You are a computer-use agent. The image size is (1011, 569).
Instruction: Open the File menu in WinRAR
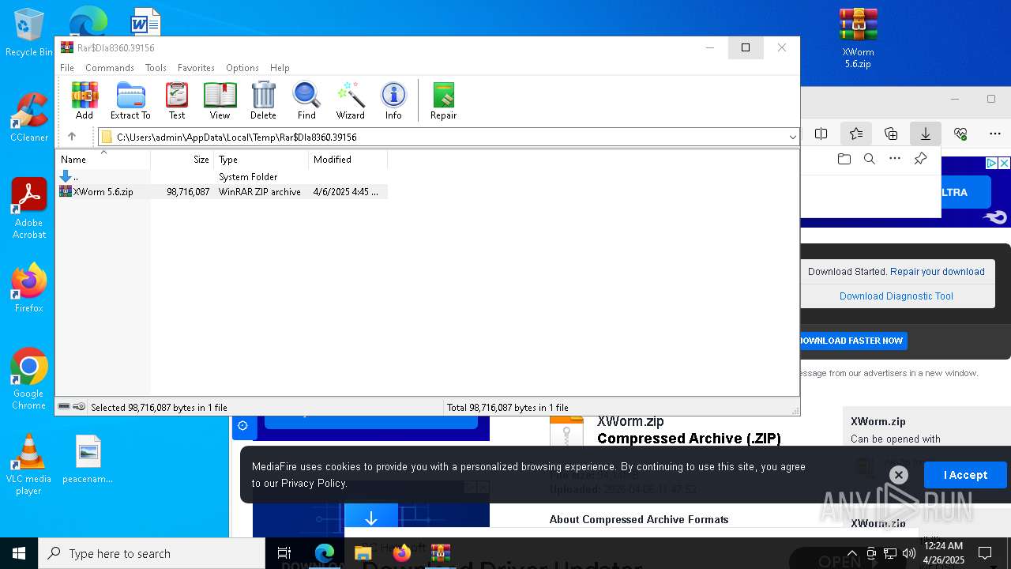(x=67, y=68)
